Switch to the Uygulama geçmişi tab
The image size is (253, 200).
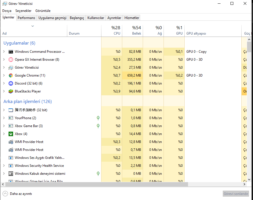pos(52,18)
